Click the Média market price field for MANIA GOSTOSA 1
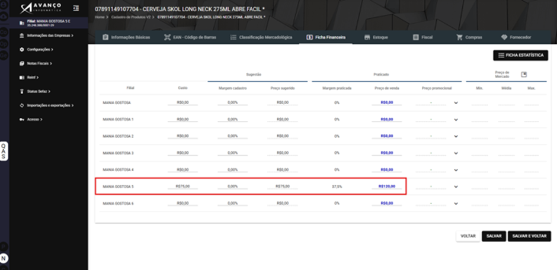This screenshot has height=270, width=557. tap(506, 120)
